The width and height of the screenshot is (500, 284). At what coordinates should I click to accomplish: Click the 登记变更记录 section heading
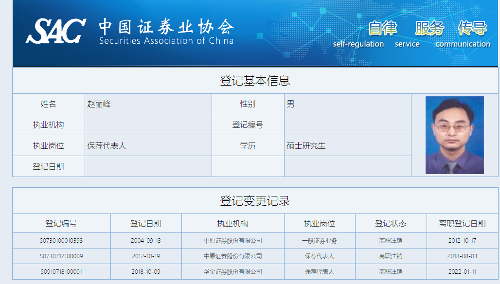point(255,201)
